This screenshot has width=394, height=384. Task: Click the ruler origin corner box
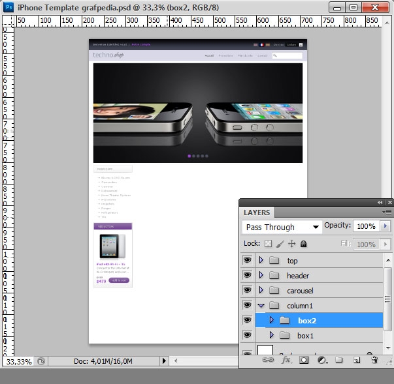(x=8, y=21)
